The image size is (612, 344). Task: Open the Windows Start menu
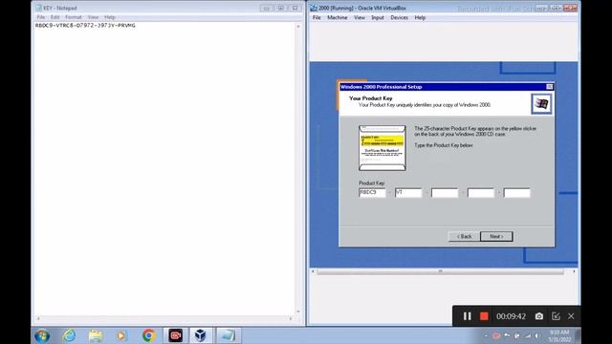pos(42,335)
